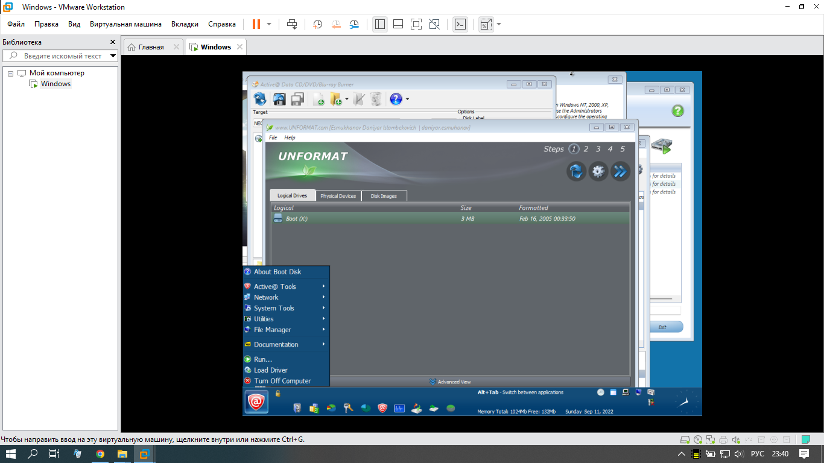Image resolution: width=824 pixels, height=463 pixels.
Task: Toggle the library sidebar view in VMware
Action: pos(380,24)
